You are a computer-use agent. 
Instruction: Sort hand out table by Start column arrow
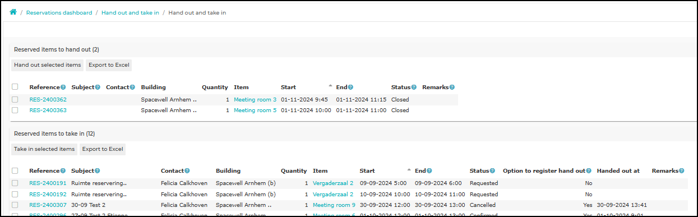point(330,85)
